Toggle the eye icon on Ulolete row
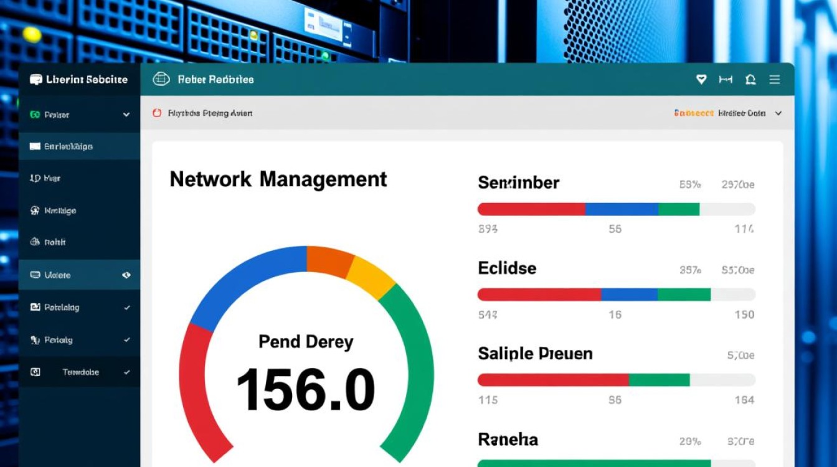This screenshot has height=467, width=837. click(126, 275)
